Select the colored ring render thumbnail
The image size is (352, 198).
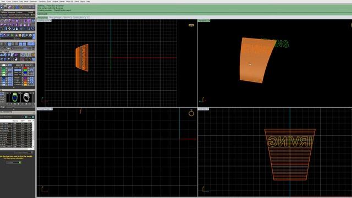(15, 97)
